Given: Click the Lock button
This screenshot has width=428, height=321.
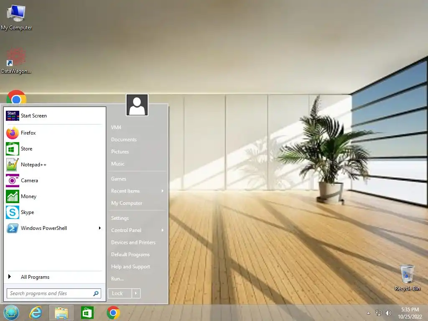Looking at the screenshot, I should (x=120, y=293).
